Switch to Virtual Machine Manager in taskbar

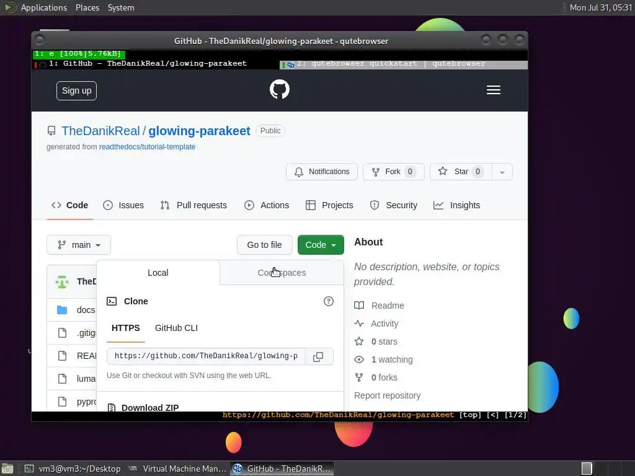click(178, 469)
